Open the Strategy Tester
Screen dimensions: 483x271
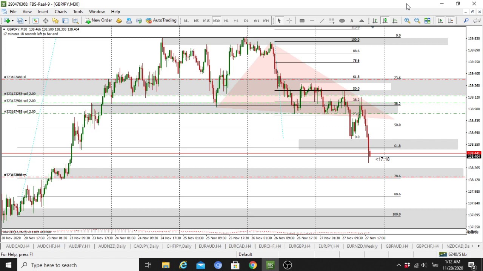click(x=75, y=21)
